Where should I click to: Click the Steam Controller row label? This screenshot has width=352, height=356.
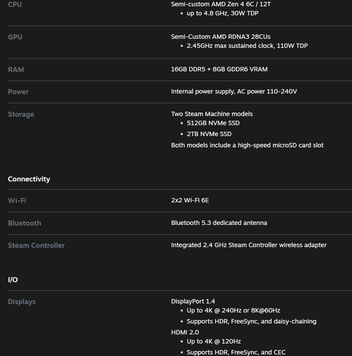(x=36, y=245)
